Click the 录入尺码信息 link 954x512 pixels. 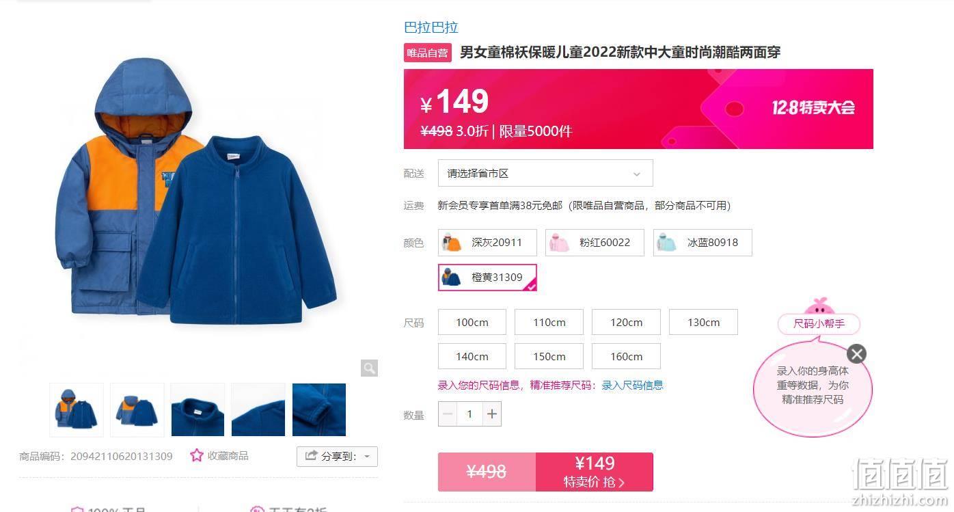pos(632,385)
